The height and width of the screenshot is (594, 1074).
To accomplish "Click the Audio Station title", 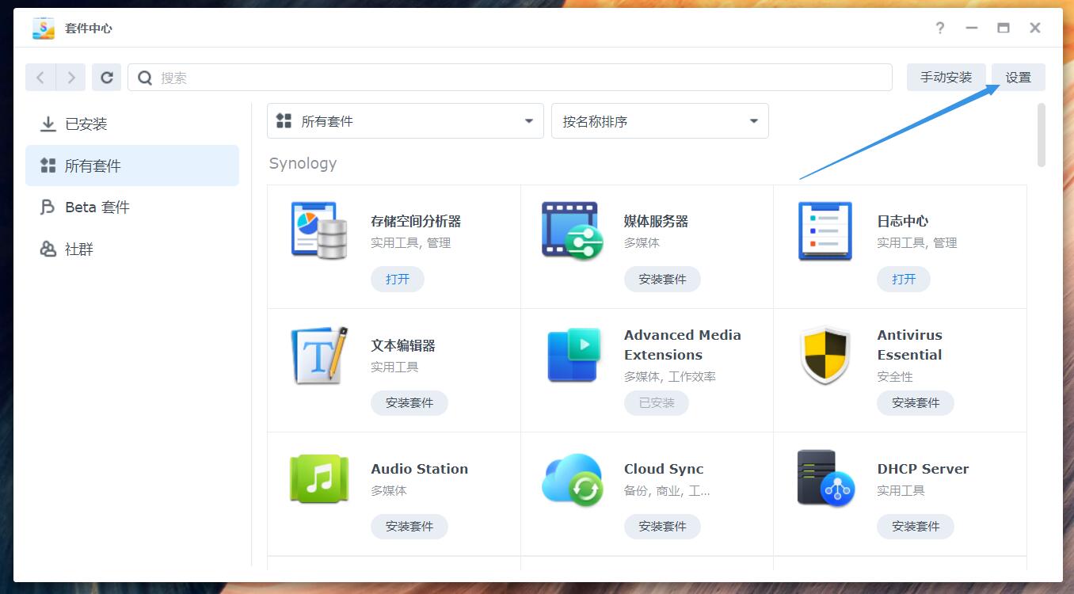I will (420, 469).
